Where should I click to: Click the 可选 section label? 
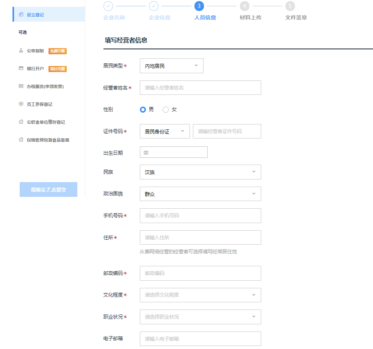23,32
